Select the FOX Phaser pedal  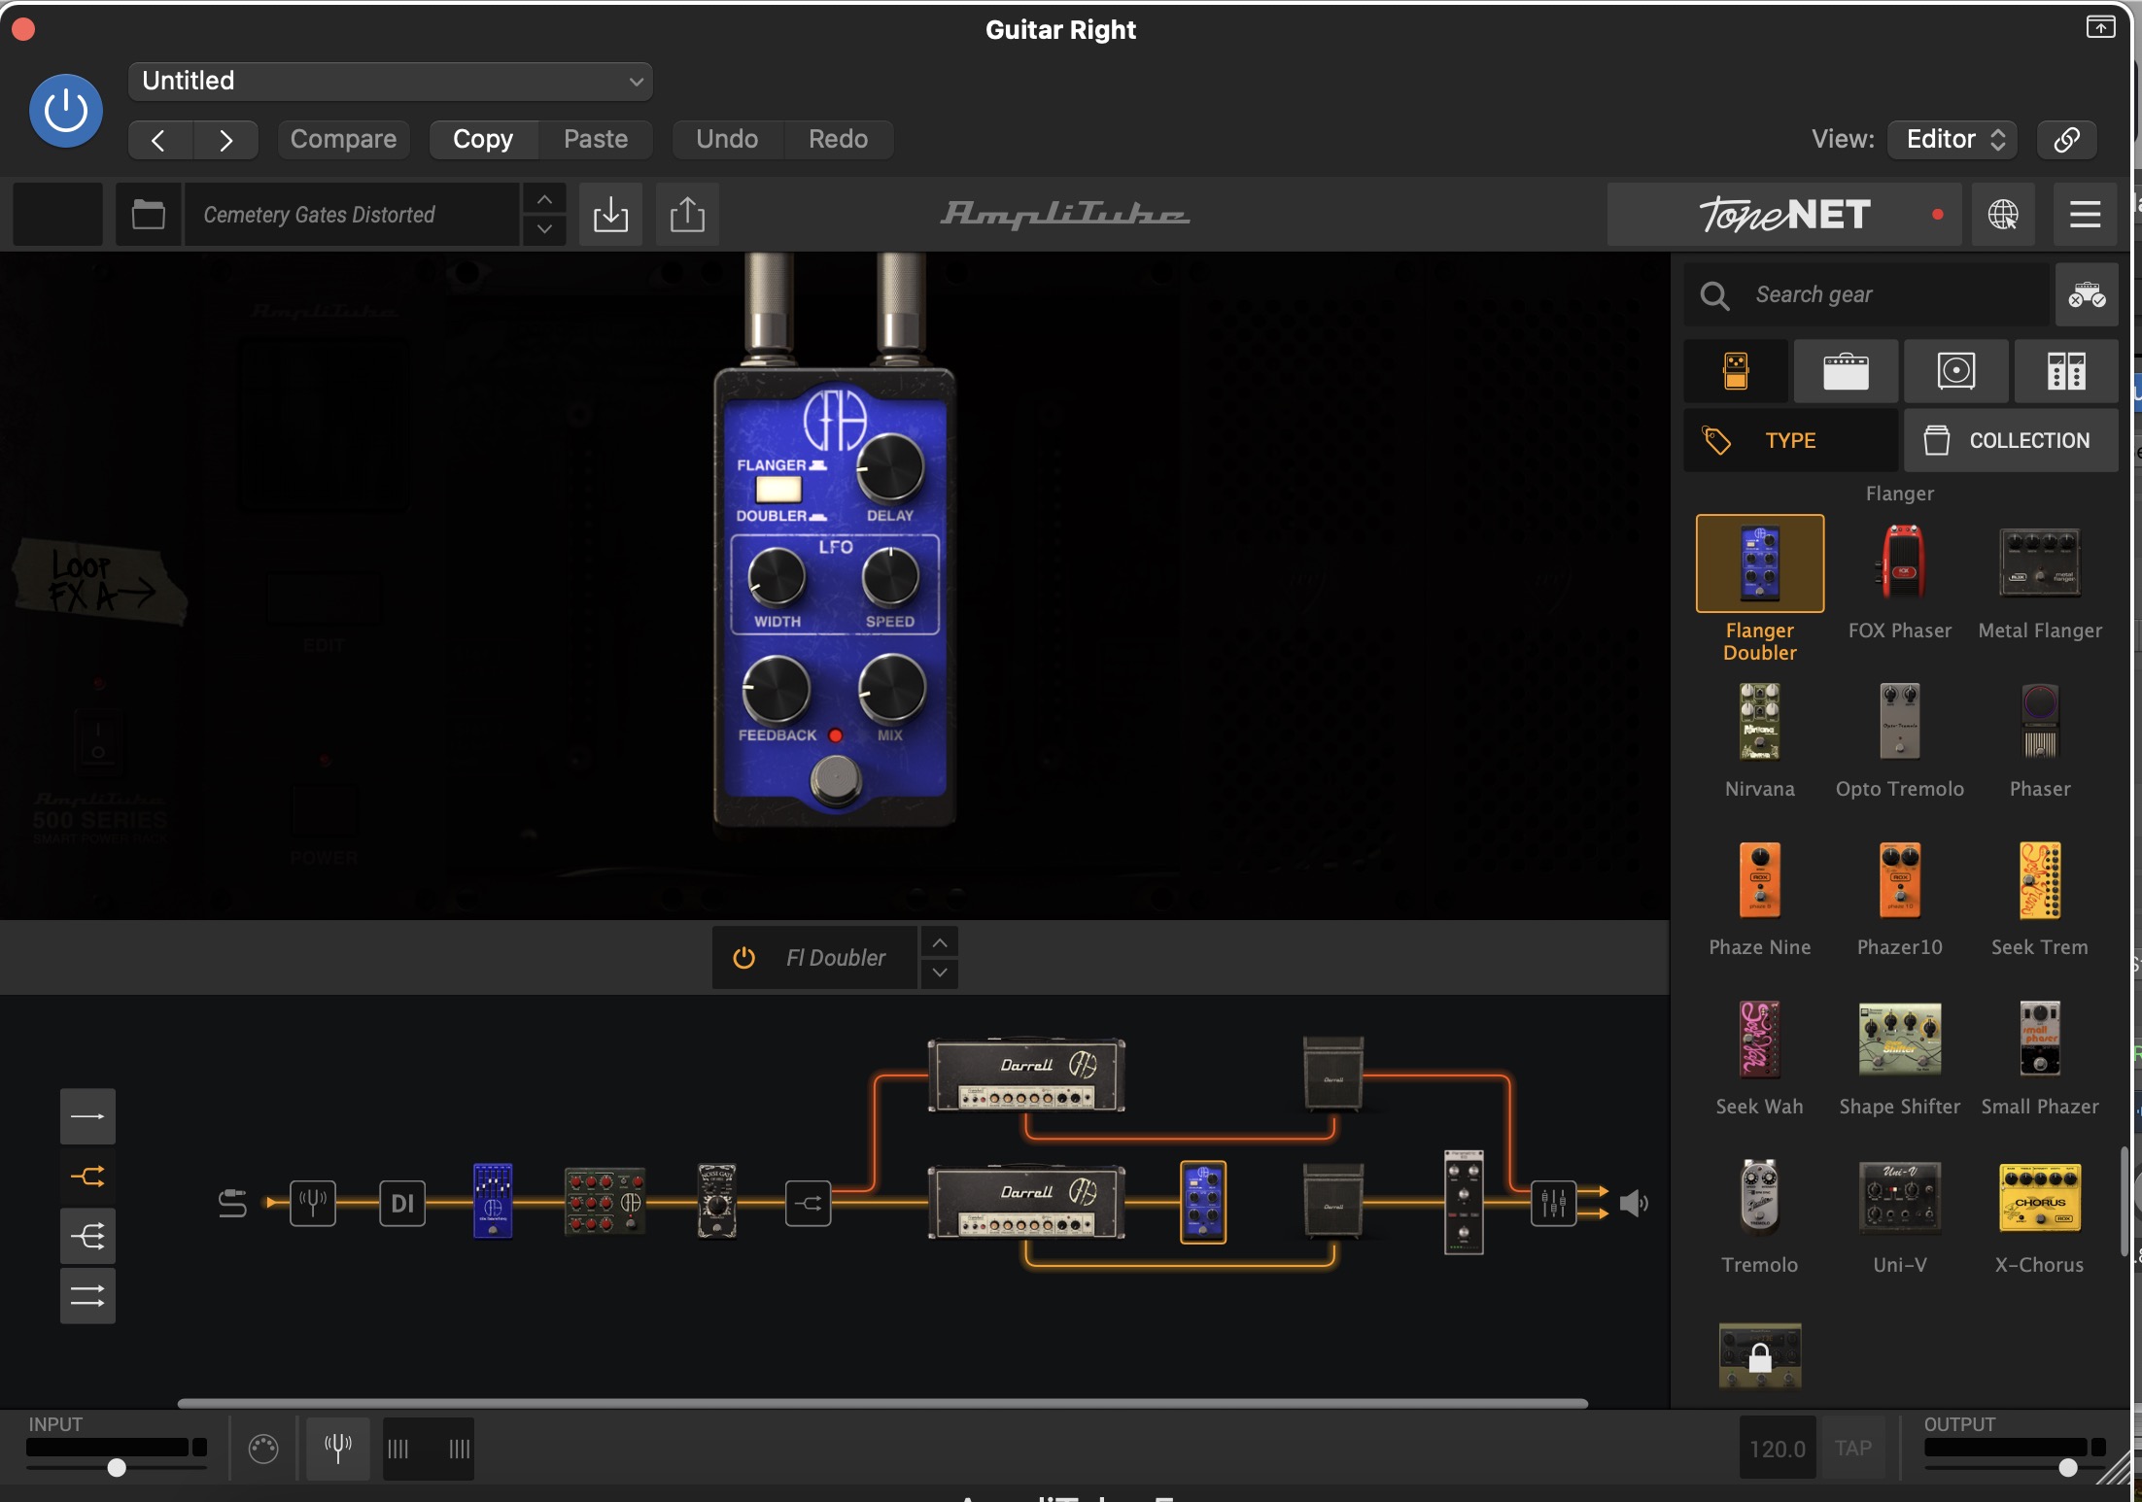coord(1900,563)
